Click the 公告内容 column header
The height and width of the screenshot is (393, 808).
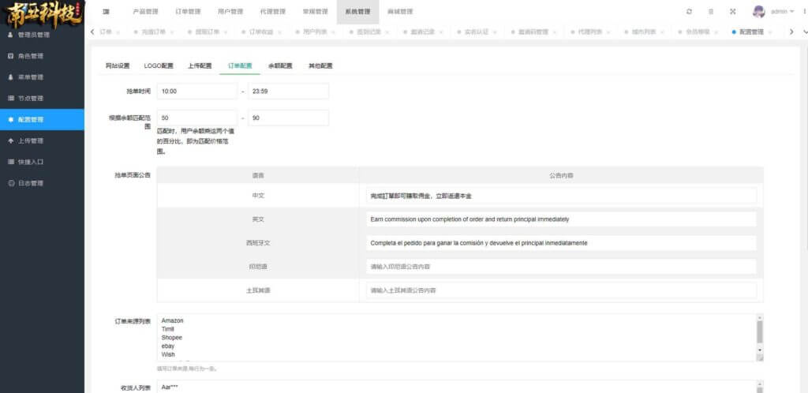click(561, 176)
